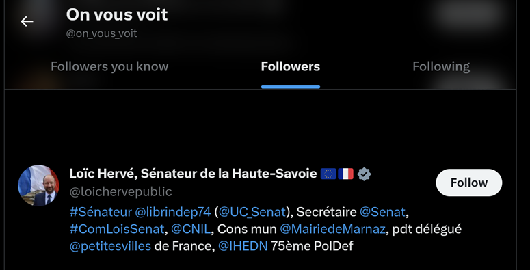Open Loïc Hervé's profile picture
The height and width of the screenshot is (270, 530).
38,185
